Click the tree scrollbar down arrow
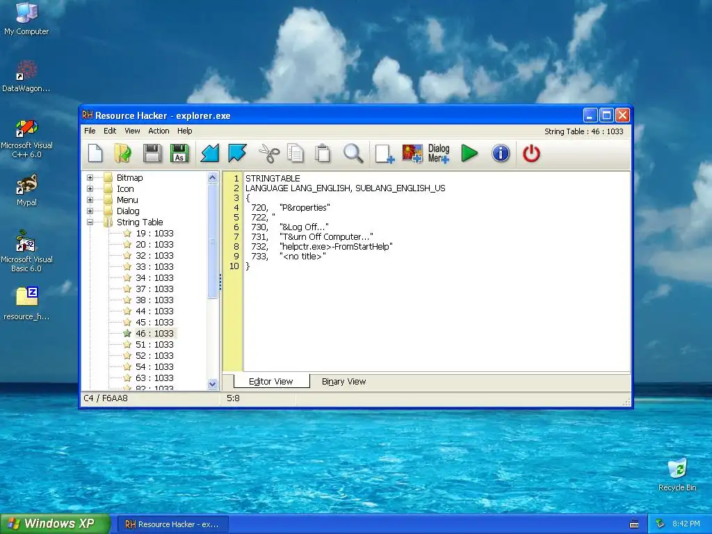 (x=212, y=384)
